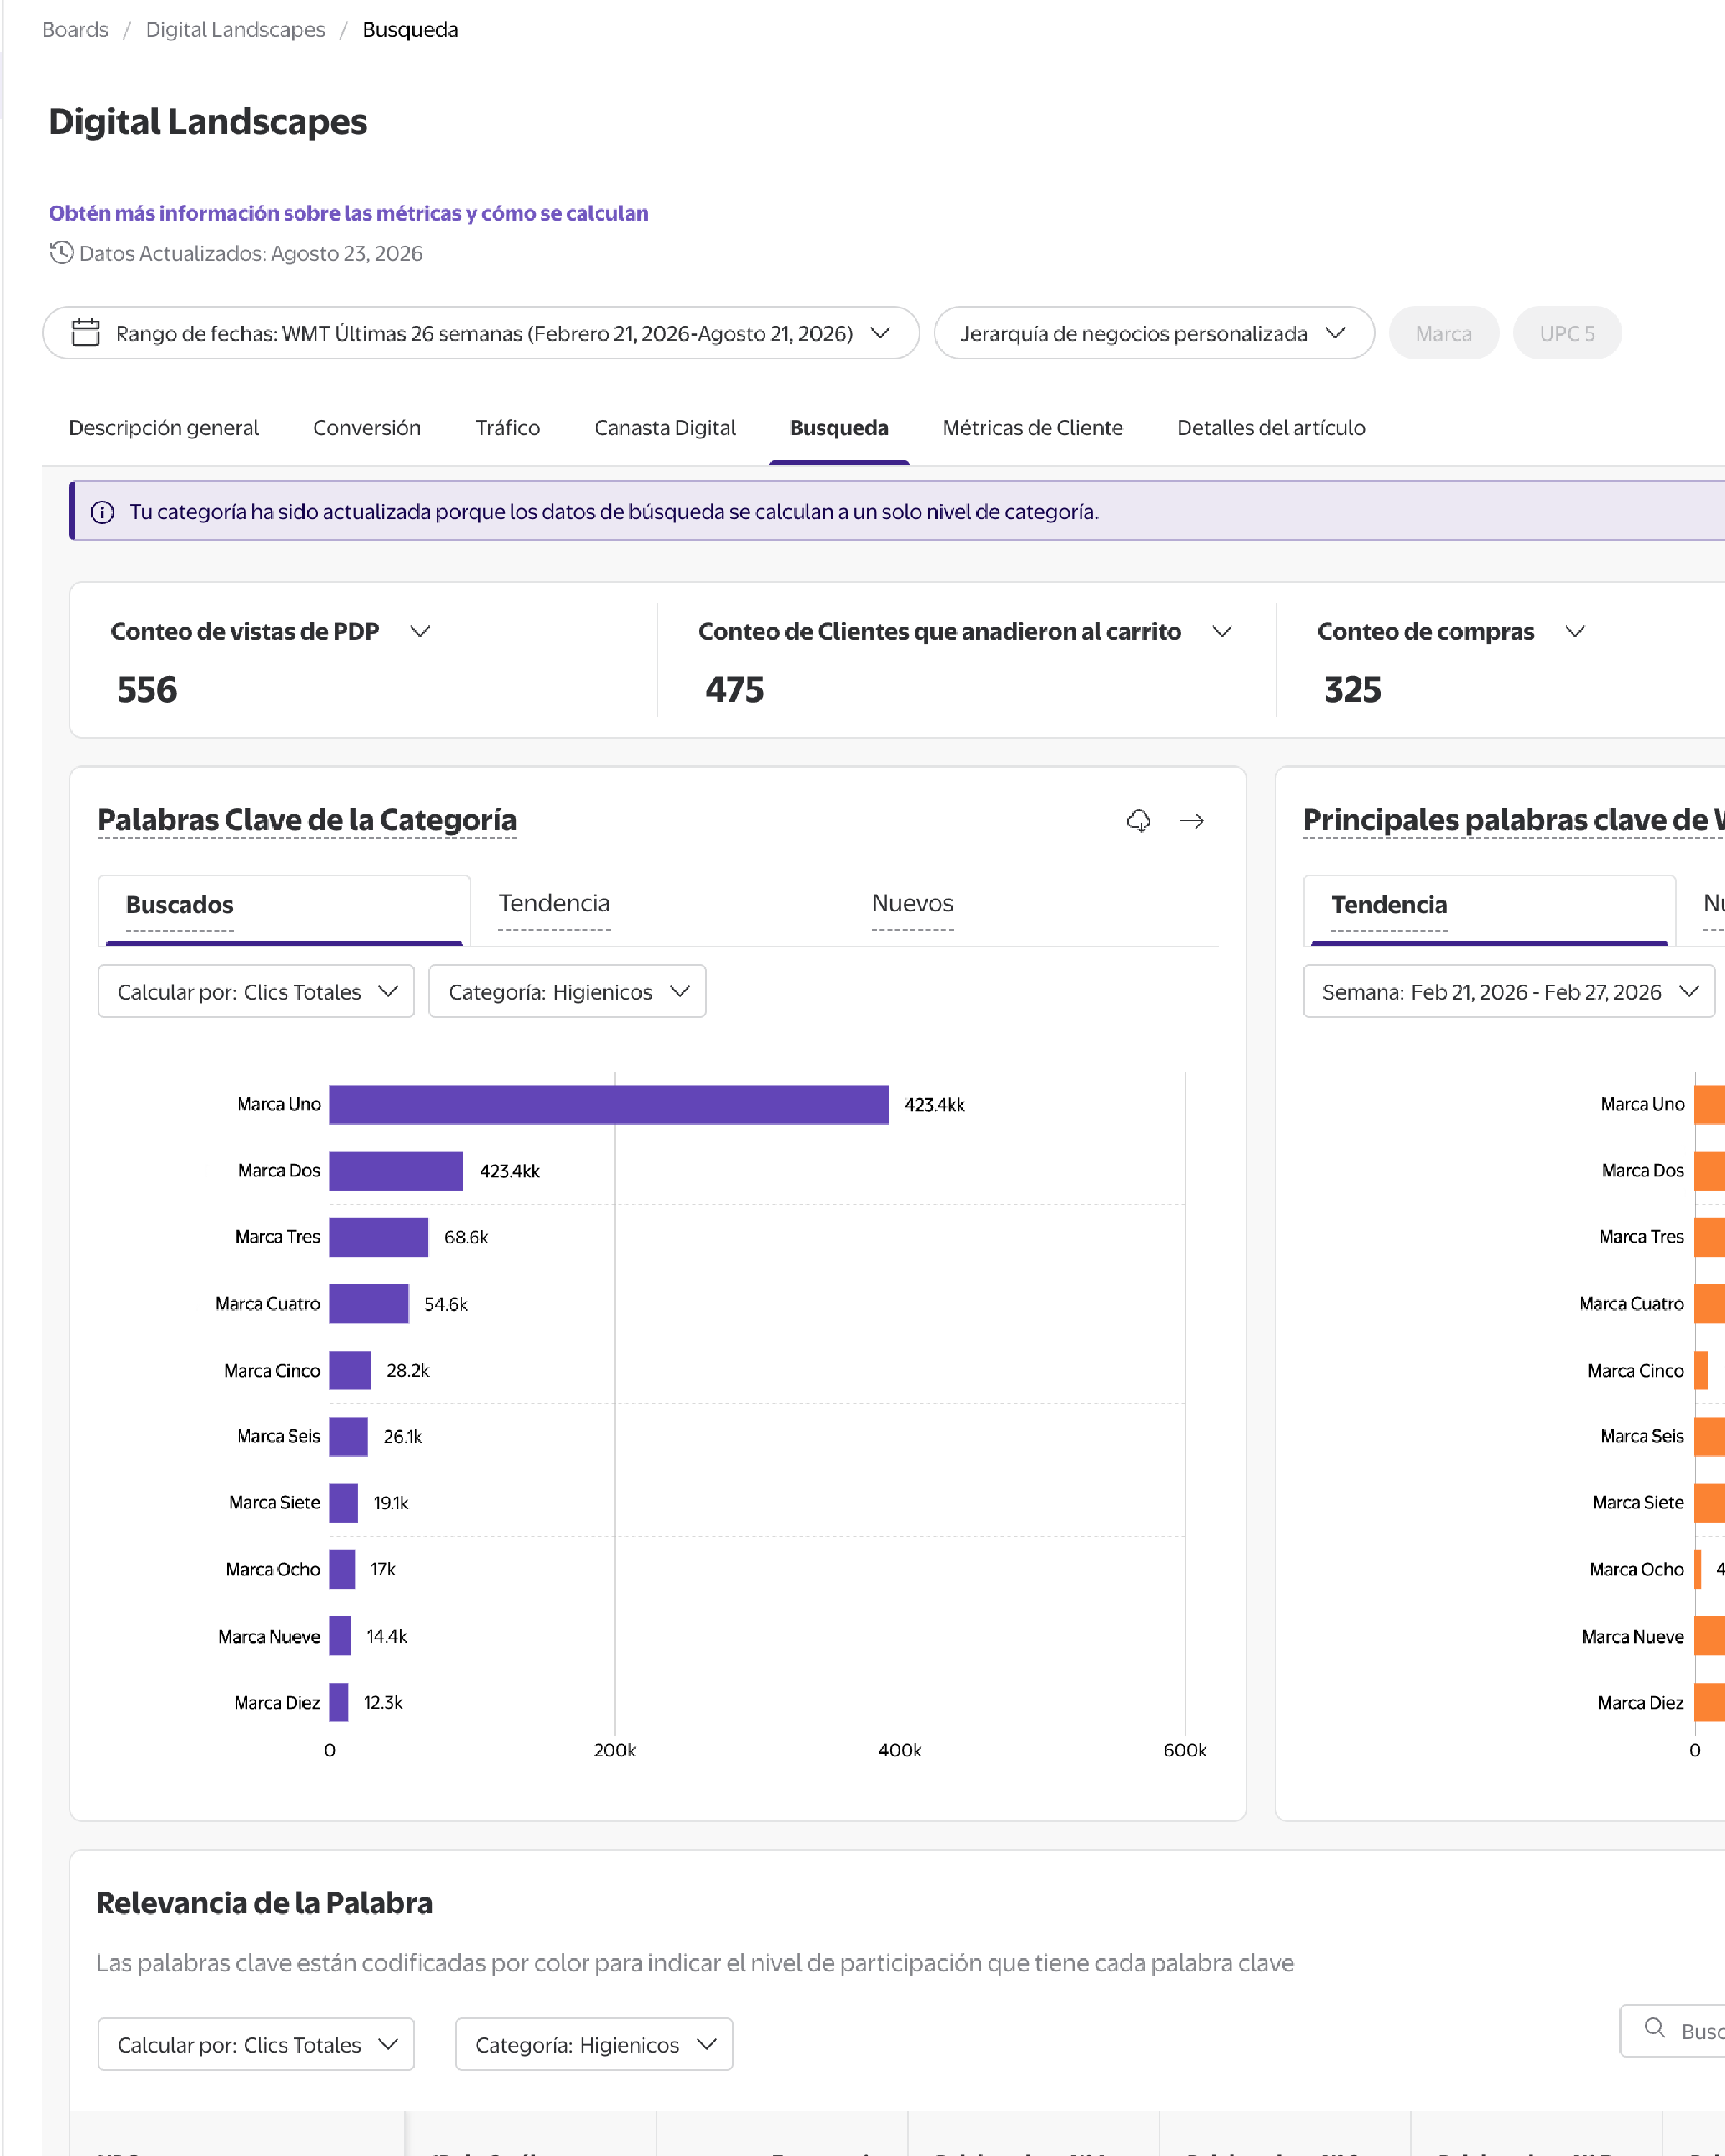Click the 28.2k label for Marca Cinco
1725x2156 pixels.
pos(408,1371)
